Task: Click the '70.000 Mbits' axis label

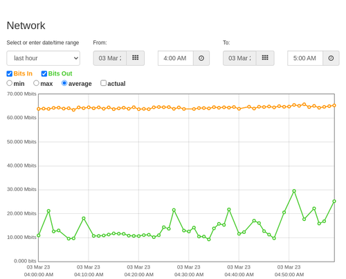Action: point(21,94)
